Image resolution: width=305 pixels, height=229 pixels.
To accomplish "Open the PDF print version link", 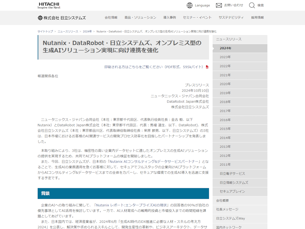I will [154, 67].
